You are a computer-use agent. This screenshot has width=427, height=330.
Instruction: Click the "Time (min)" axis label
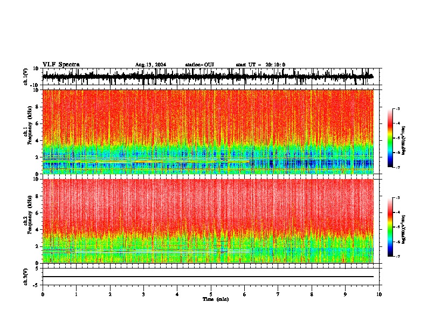click(216, 299)
